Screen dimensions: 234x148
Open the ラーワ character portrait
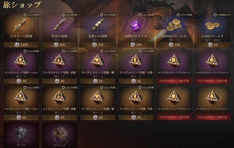point(21,135)
